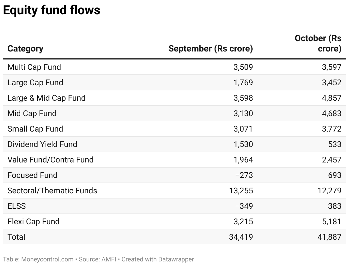Screen dimensions: 349x266
Task: Select the Multi Cap Fund row label
Action: pyautogui.click(x=34, y=67)
